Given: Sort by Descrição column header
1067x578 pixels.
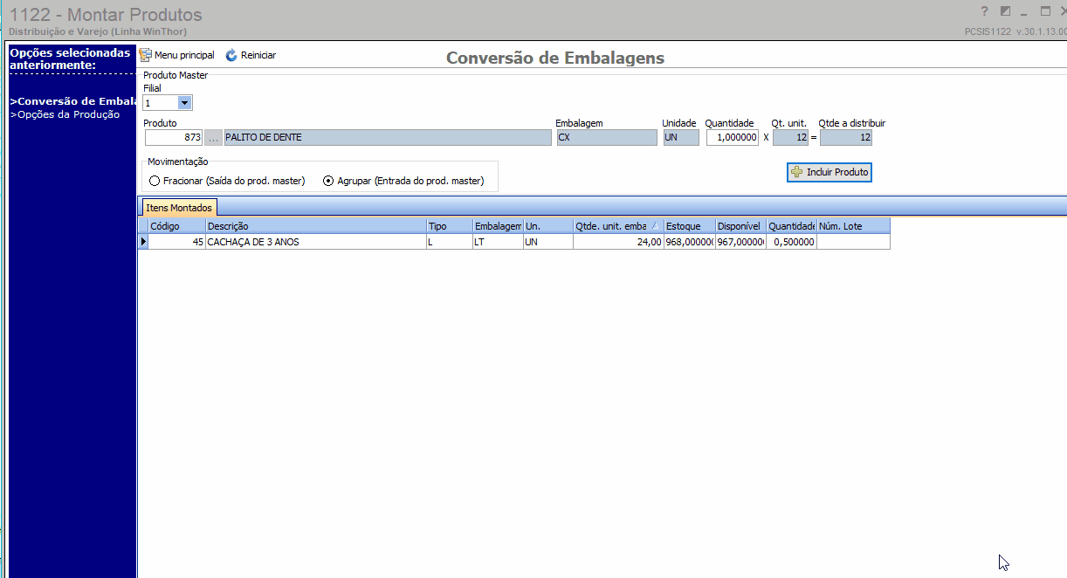Looking at the screenshot, I should (315, 226).
